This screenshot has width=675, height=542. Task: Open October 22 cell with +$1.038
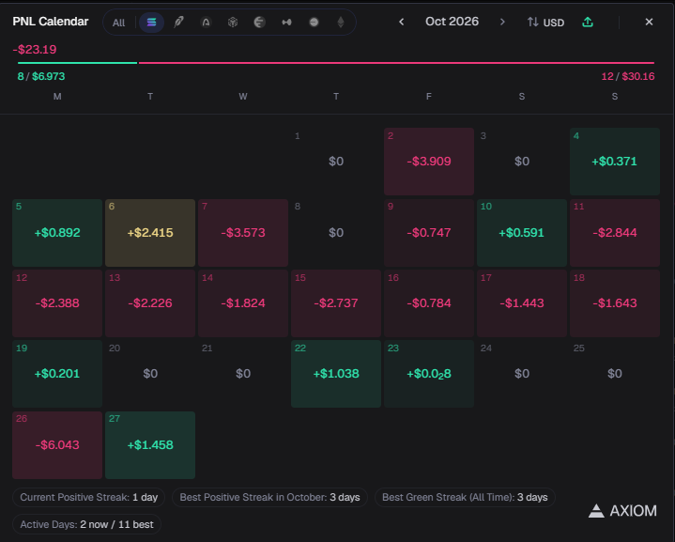336,374
